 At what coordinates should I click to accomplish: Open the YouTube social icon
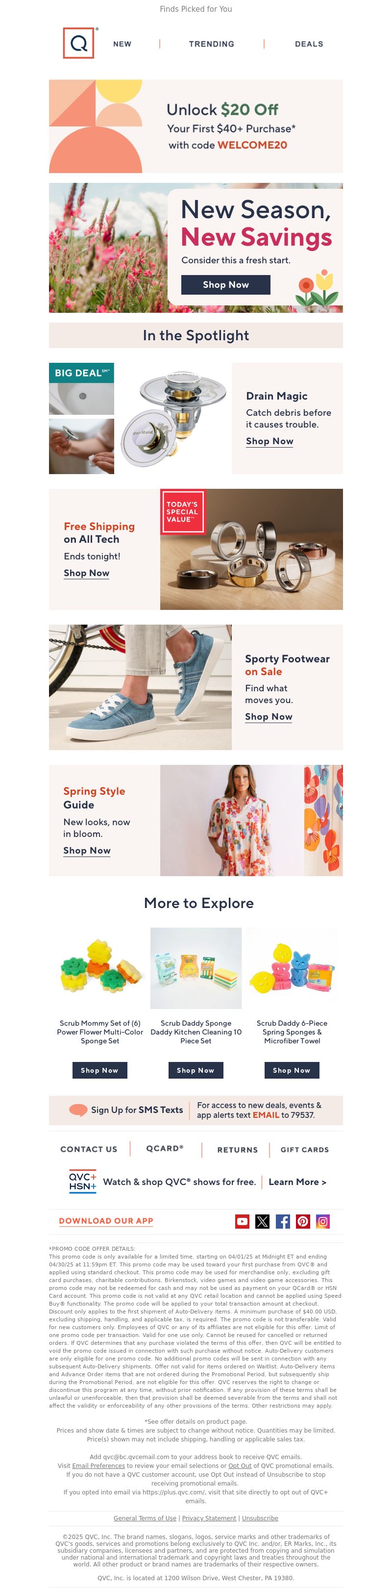(x=242, y=1221)
